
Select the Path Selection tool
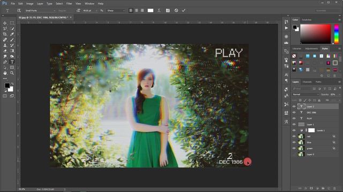click(x=5, y=68)
